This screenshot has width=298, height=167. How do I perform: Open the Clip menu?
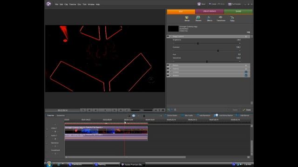pyautogui.click(x=66, y=4)
